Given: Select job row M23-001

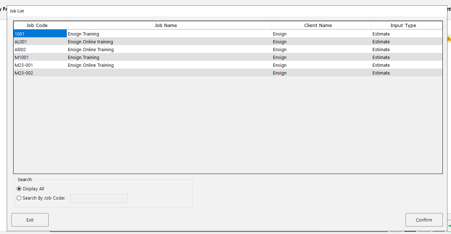Looking at the screenshot, I should (x=107, y=65).
